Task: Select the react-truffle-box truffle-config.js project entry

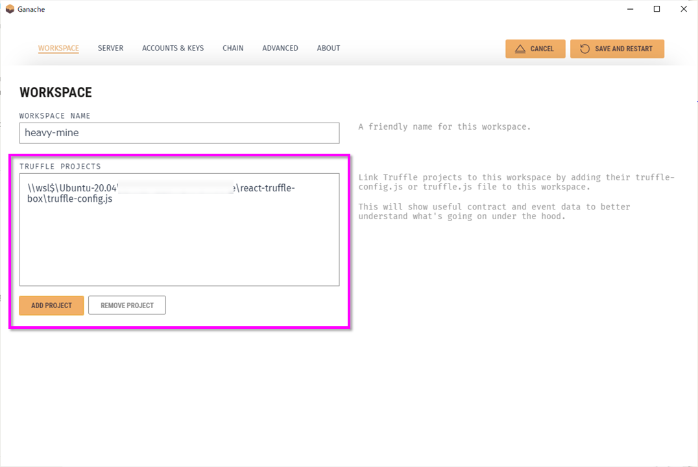Action: click(x=161, y=193)
